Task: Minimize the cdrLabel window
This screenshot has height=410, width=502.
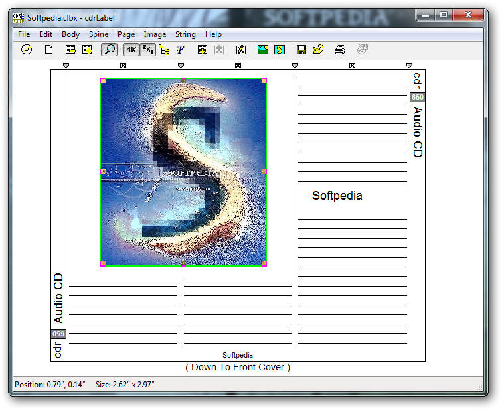Action: click(x=426, y=15)
